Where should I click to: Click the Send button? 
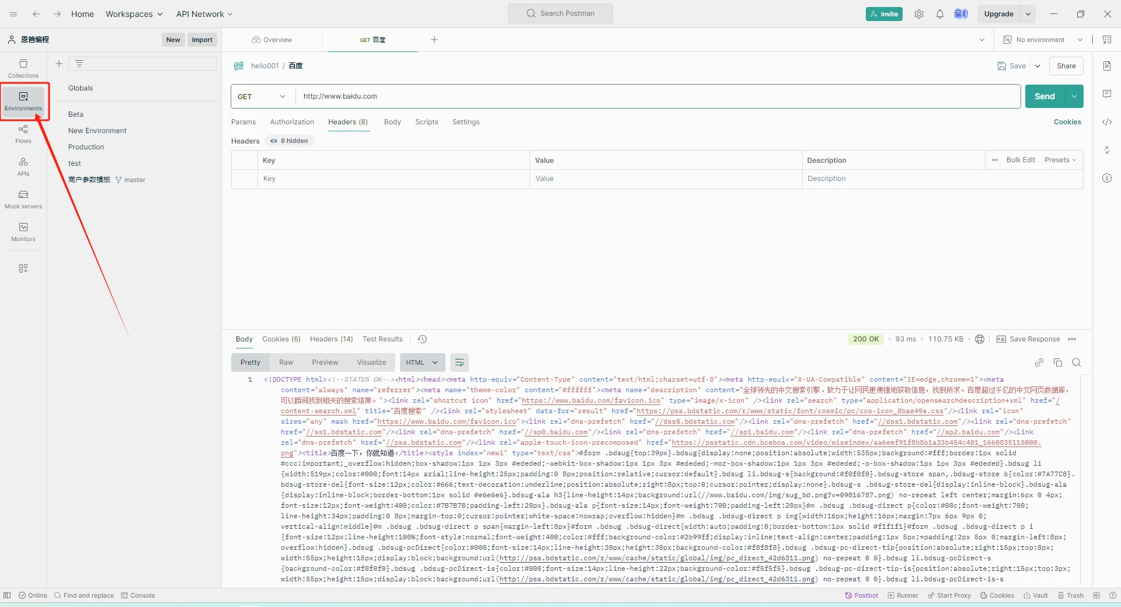(1045, 96)
